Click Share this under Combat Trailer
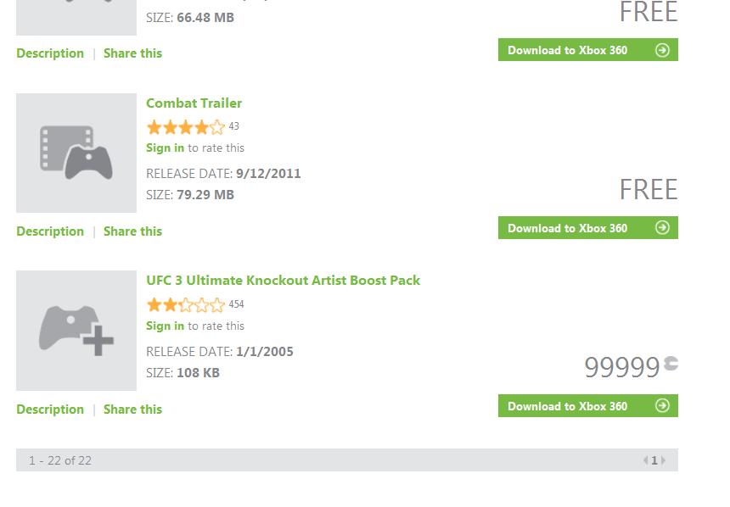This screenshot has width=730, height=507. point(132,231)
